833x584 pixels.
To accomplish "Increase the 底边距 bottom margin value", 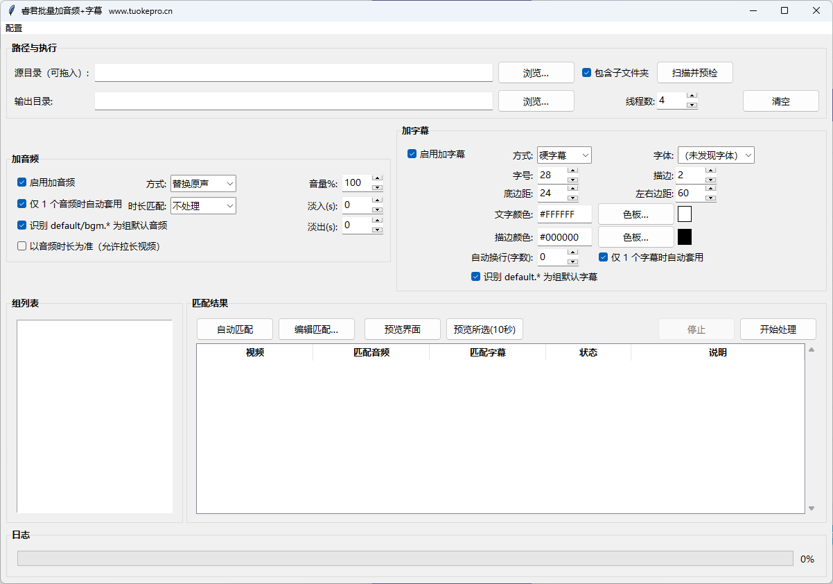I will tap(572, 189).
